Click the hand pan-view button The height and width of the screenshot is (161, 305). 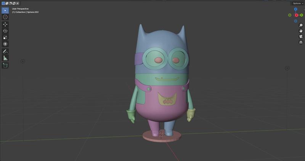coord(301,31)
